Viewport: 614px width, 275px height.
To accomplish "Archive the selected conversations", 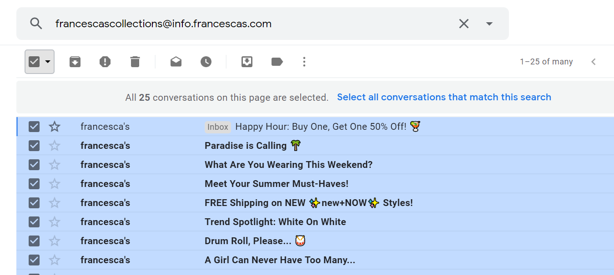I will (75, 62).
